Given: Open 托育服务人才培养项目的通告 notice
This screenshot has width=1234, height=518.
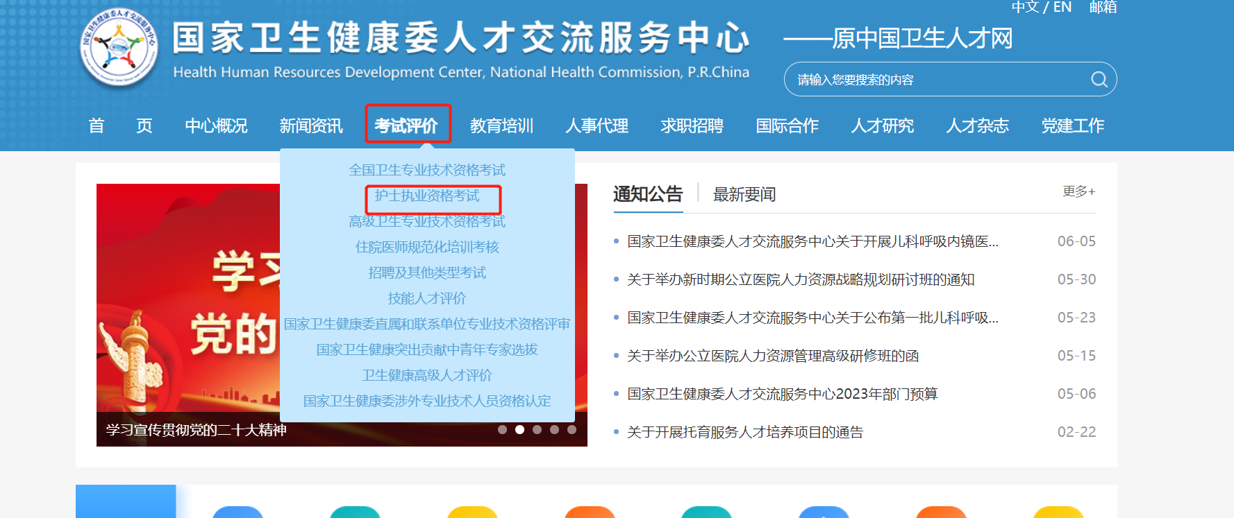Looking at the screenshot, I should [x=745, y=432].
